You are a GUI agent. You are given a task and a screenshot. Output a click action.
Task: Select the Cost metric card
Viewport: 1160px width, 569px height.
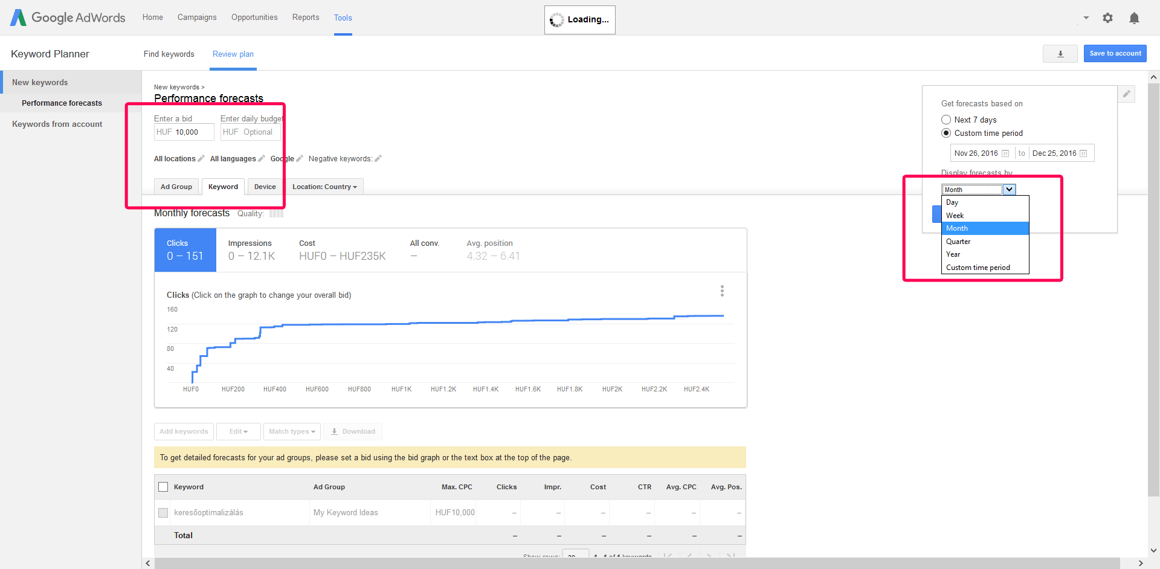click(343, 250)
